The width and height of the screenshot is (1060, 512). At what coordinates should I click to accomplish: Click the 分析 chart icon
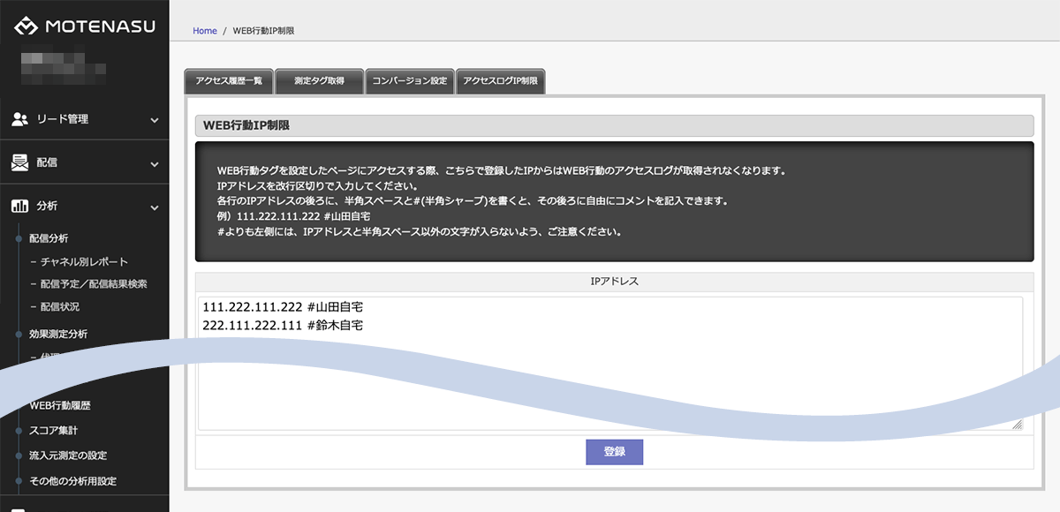19,207
